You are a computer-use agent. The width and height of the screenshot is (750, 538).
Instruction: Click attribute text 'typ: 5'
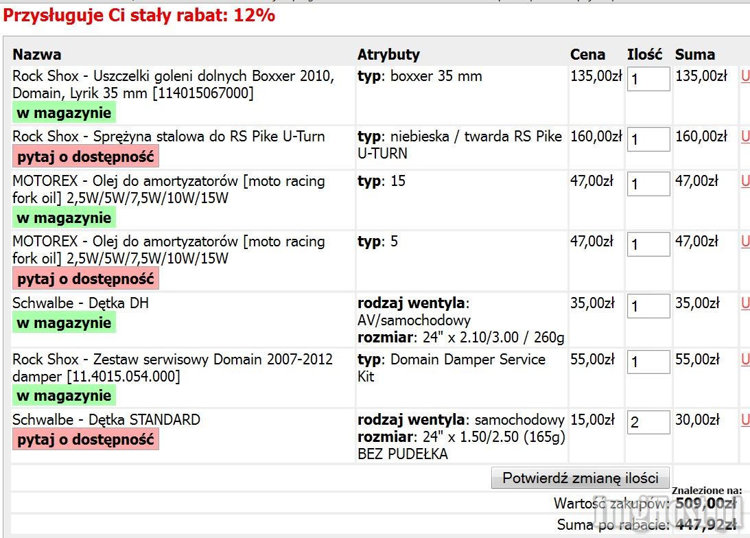pyautogui.click(x=377, y=241)
